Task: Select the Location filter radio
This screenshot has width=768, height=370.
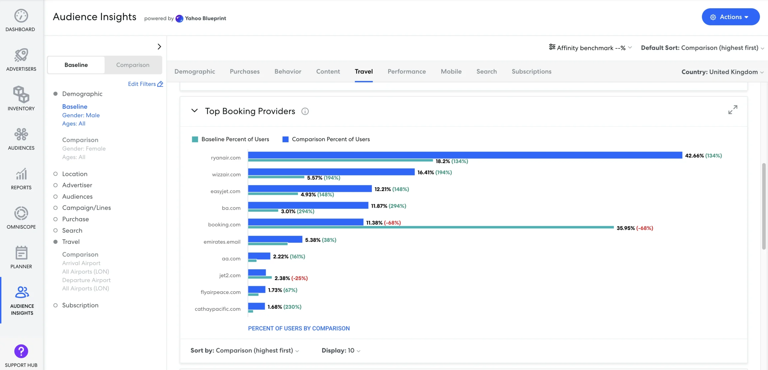Action: click(55, 174)
